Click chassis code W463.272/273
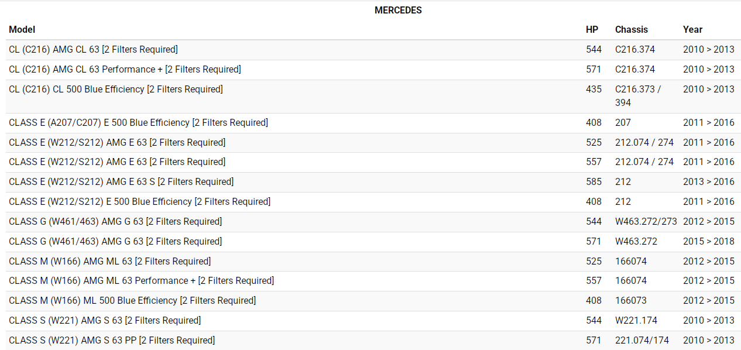The height and width of the screenshot is (350, 741). (x=646, y=221)
